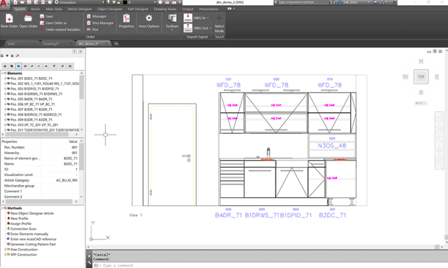The height and width of the screenshot is (268, 448).
Task: Click New Profile method
Action: pyautogui.click(x=19, y=218)
